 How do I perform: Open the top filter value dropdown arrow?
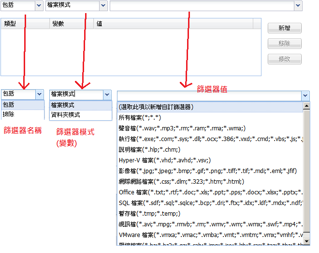298,5
